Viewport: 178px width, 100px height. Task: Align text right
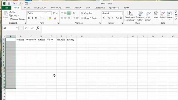point(69,18)
